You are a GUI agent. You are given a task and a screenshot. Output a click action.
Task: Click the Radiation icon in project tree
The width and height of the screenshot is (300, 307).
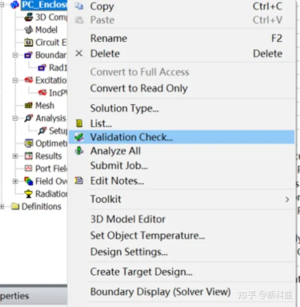tap(29, 194)
